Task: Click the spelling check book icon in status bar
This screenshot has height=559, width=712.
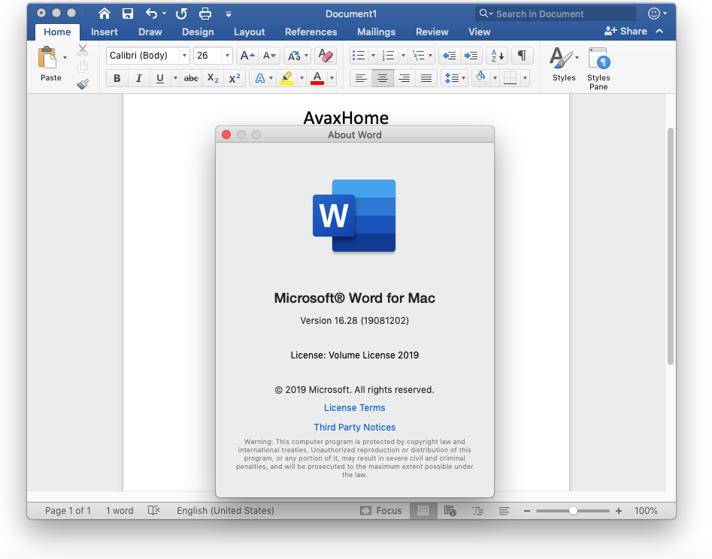Action: 154,510
